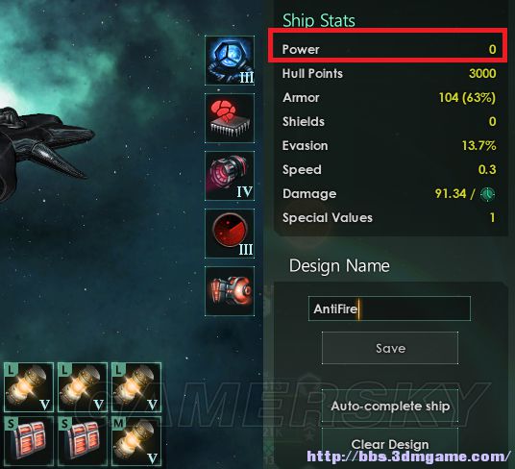Screen dimensions: 515x469
Task: Select the thruster IV component slot
Action: [230, 176]
